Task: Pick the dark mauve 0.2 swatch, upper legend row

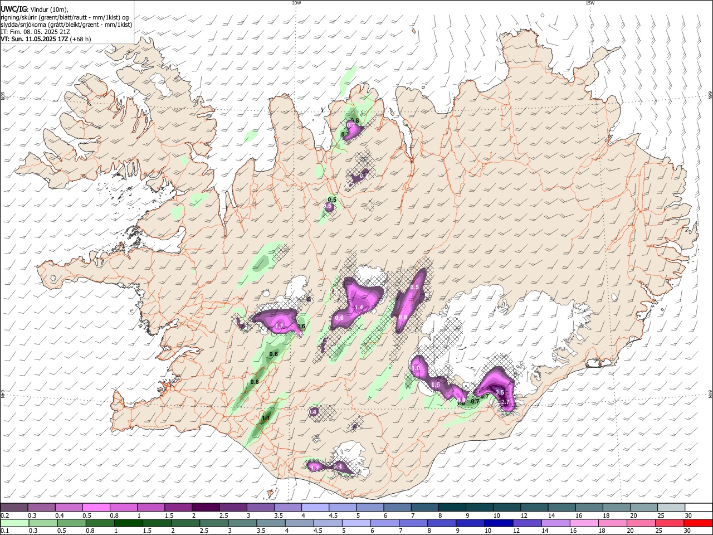Action: pos(14,508)
